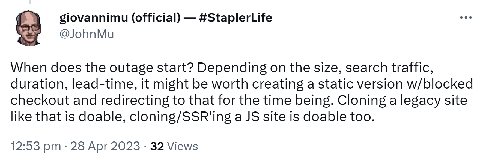Click the @JohnMu handle
The height and width of the screenshot is (166, 483).
click(x=87, y=34)
